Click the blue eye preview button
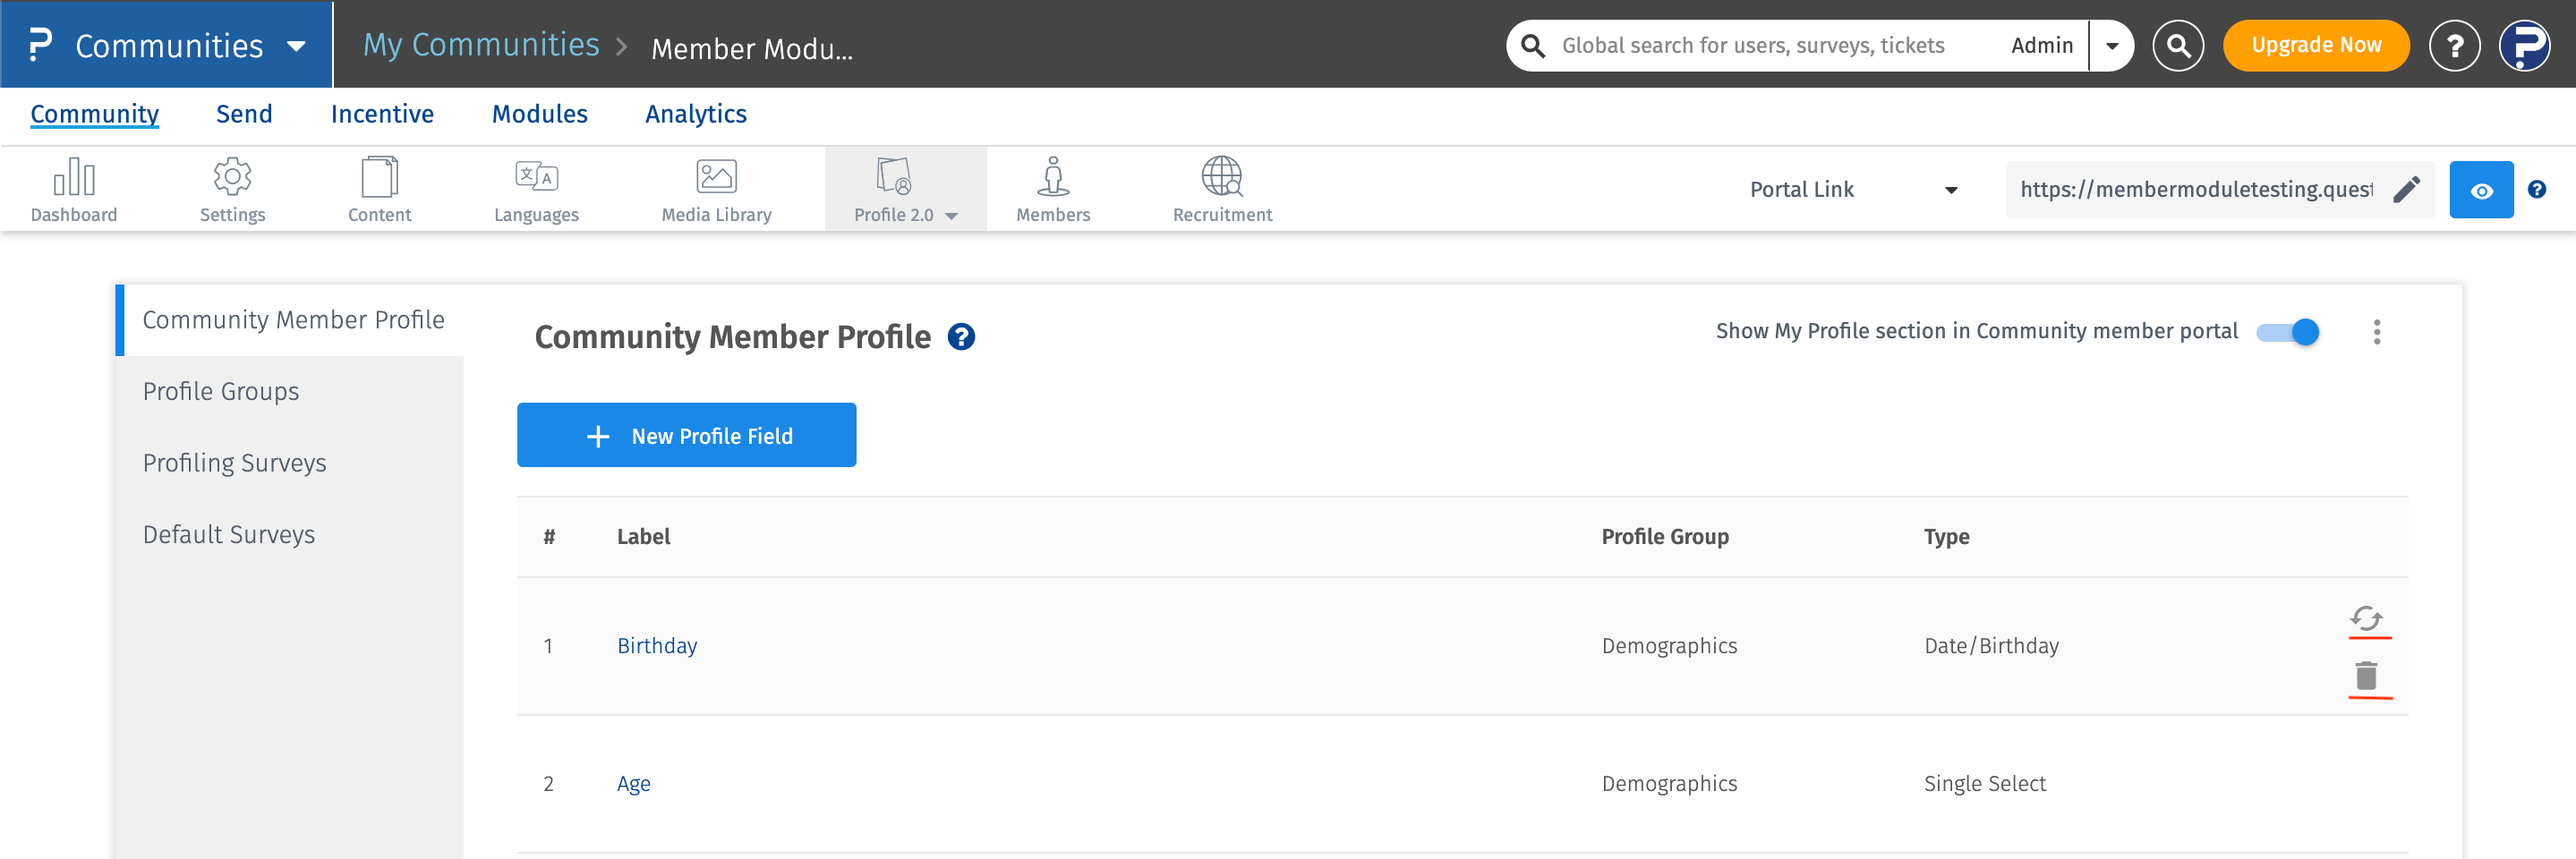The width and height of the screenshot is (2576, 859). [2481, 190]
